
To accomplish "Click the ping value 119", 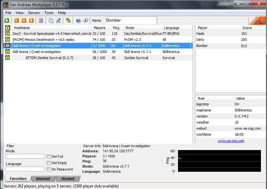I will coord(115,34).
